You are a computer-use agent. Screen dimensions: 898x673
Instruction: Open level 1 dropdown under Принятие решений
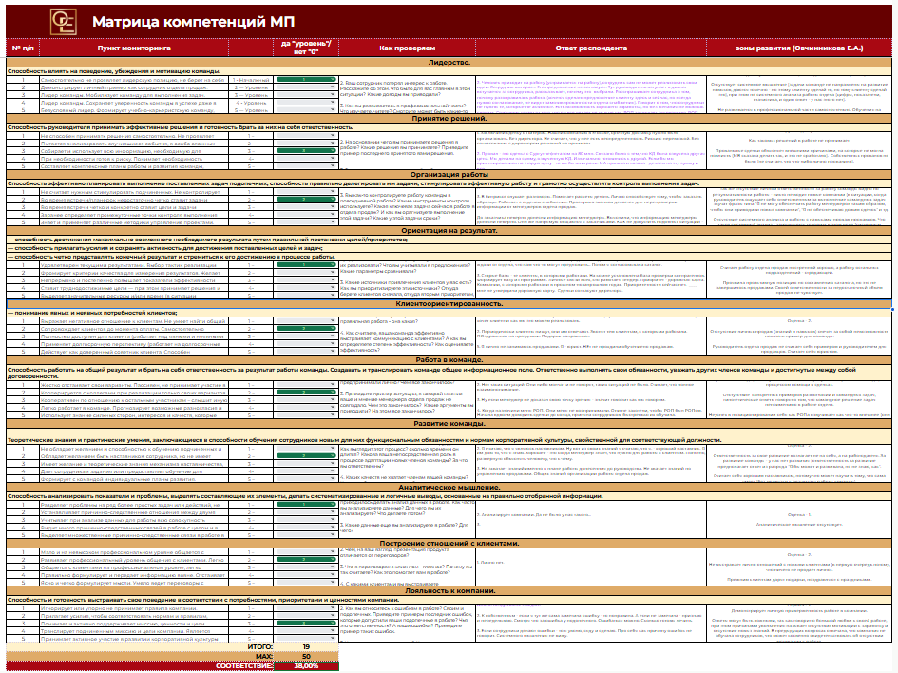click(x=306, y=136)
